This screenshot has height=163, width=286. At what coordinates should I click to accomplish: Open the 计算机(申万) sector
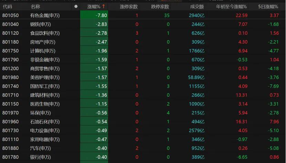(x=43, y=51)
